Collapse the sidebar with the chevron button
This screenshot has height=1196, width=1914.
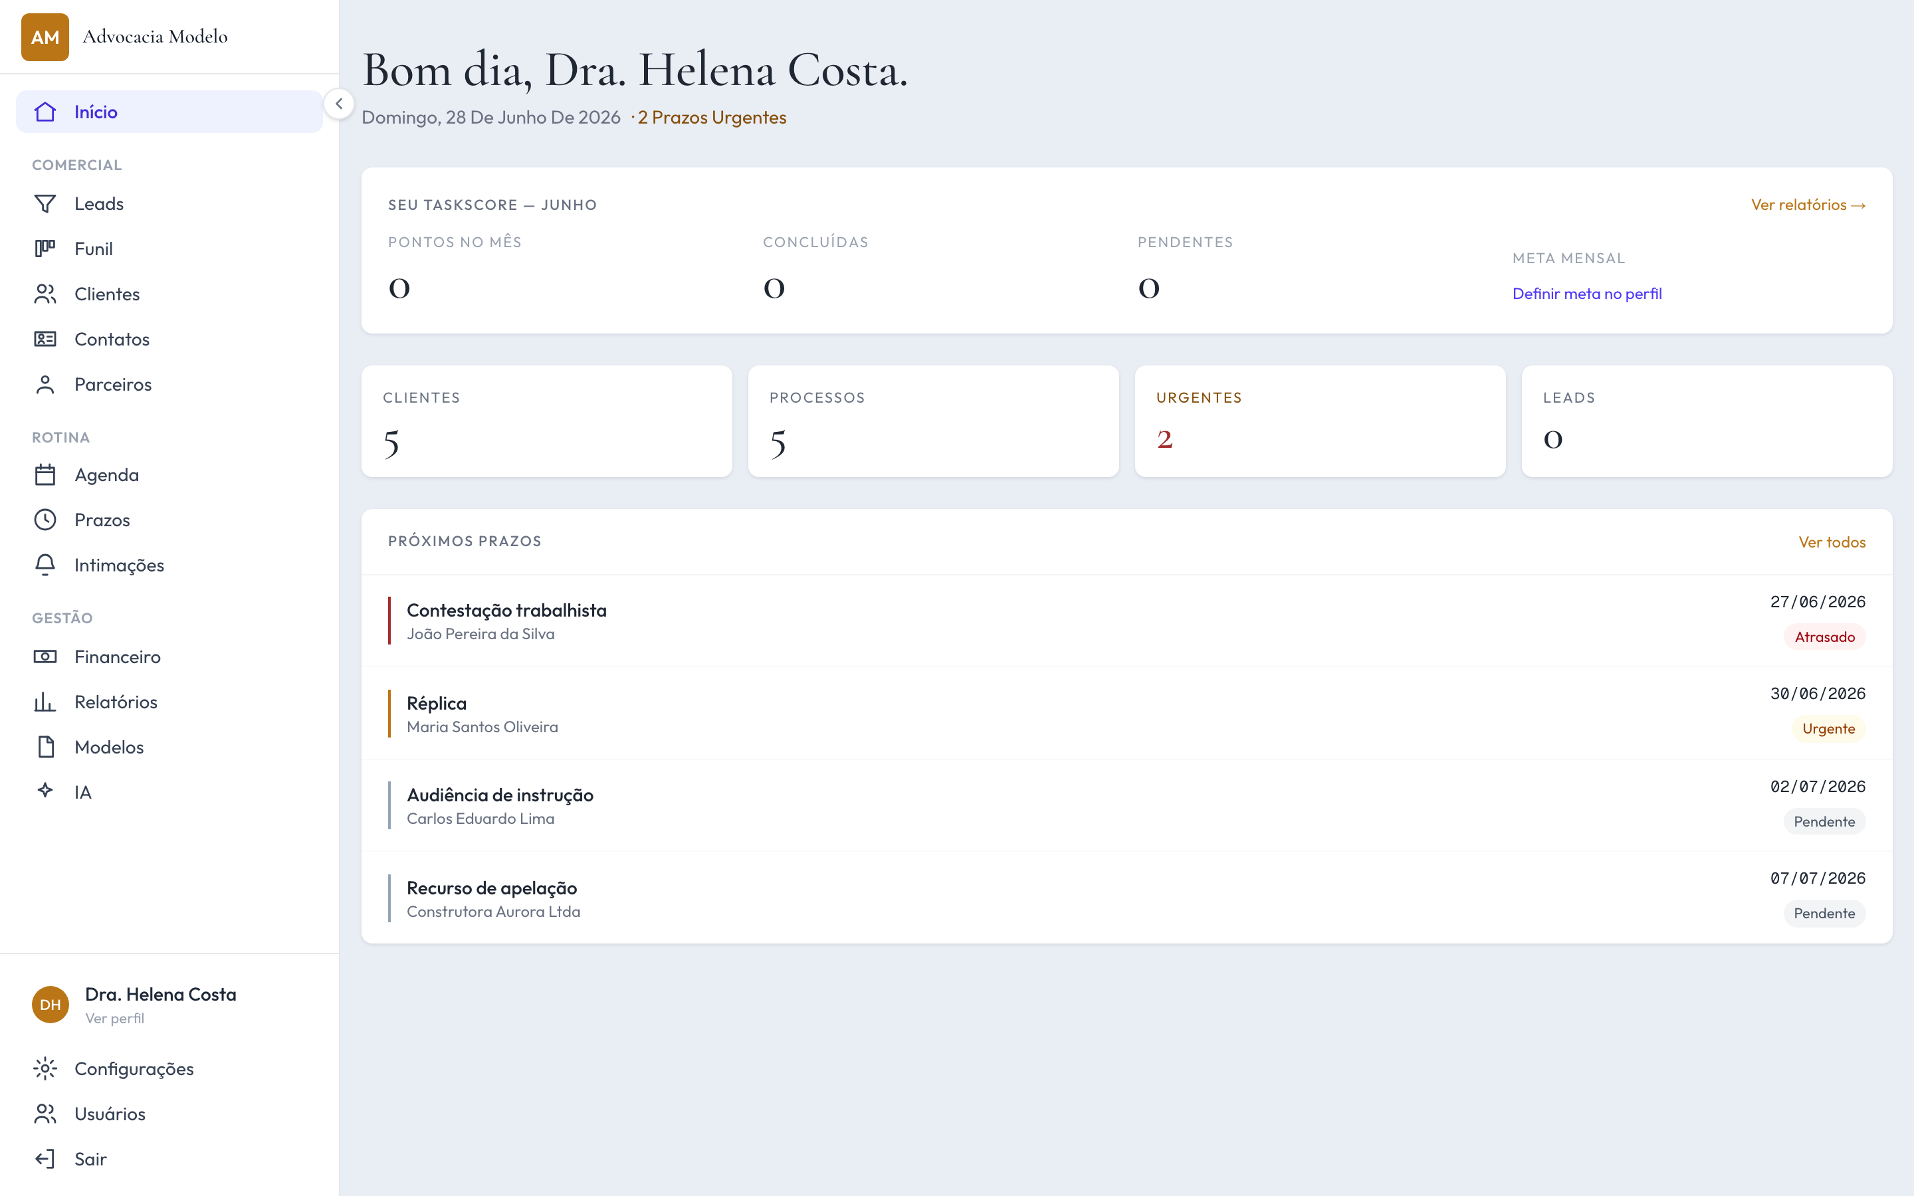click(x=338, y=104)
